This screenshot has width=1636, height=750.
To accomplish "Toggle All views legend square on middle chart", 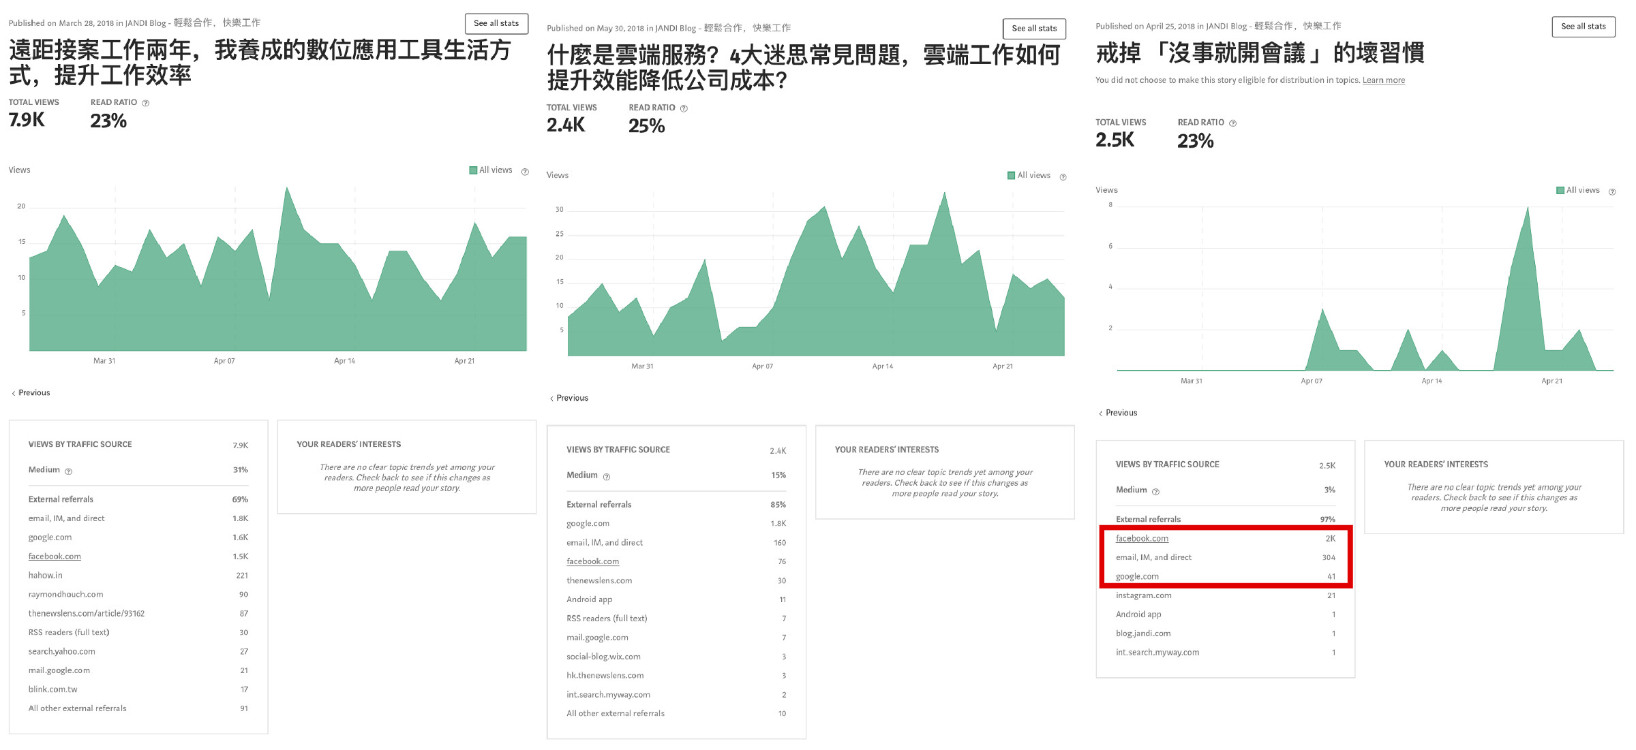I will point(1011,176).
